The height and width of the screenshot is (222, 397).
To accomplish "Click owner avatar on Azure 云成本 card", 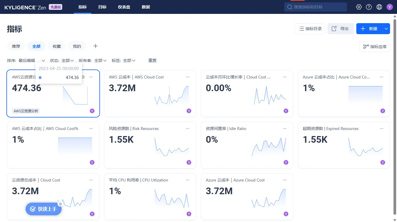I will pyautogui.click(x=286, y=214).
